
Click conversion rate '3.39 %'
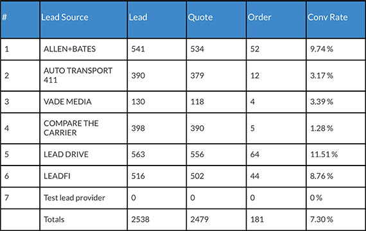322,102
